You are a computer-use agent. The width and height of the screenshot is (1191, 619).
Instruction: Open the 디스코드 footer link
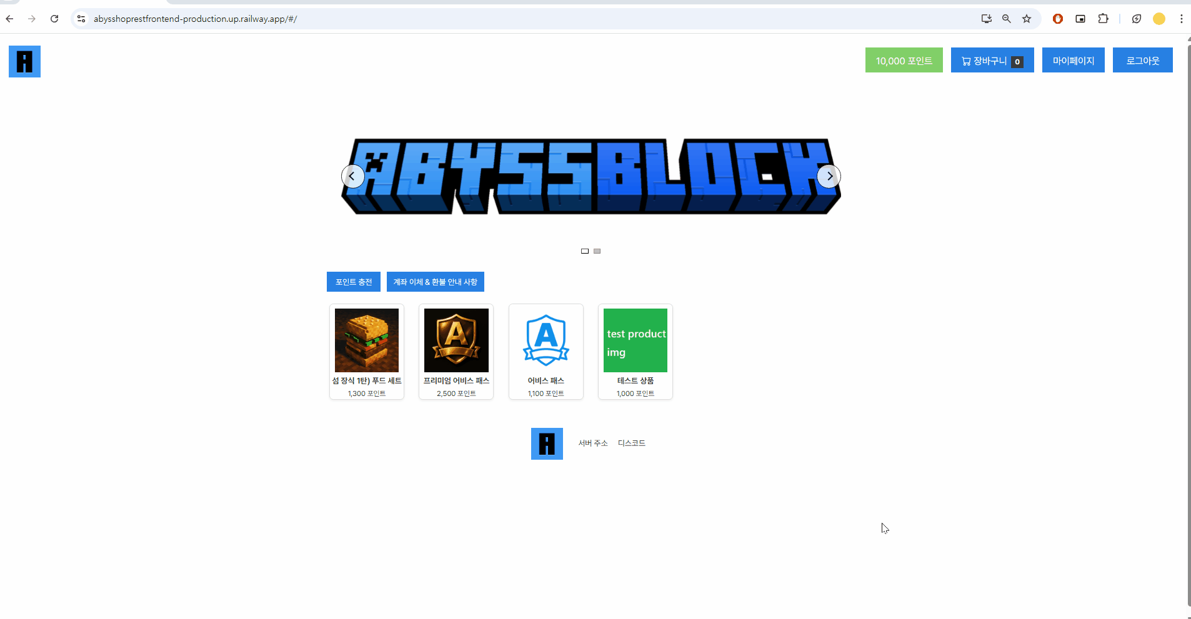pyautogui.click(x=632, y=443)
